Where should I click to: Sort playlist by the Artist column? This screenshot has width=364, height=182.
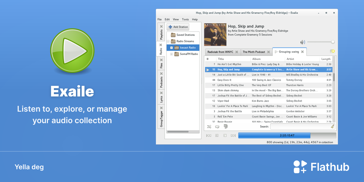302,59
